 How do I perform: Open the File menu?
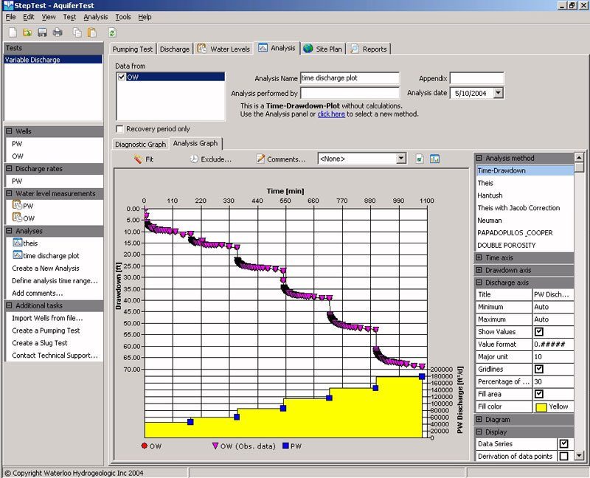pyautogui.click(x=10, y=17)
